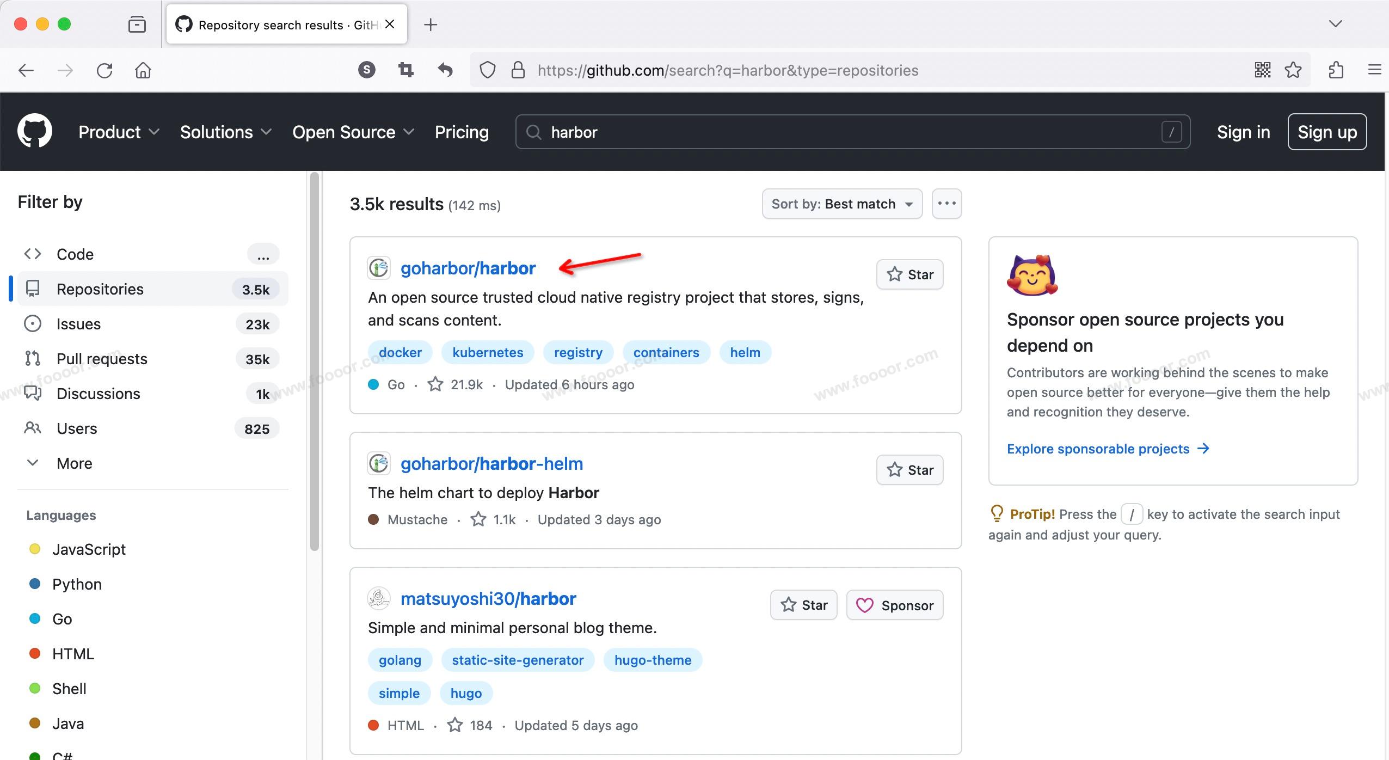
Task: Star the matsuyoshi30/harbor repository
Action: tap(803, 605)
